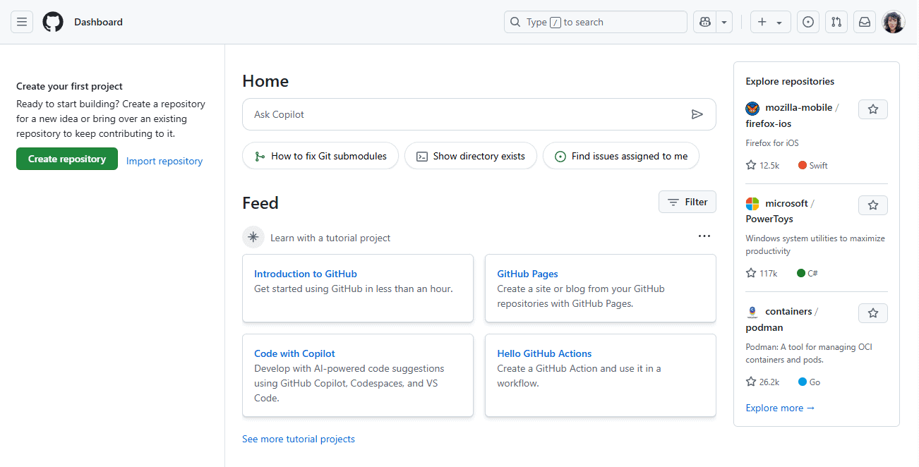Click the Pull requests icon
The image size is (919, 467).
pyautogui.click(x=836, y=22)
